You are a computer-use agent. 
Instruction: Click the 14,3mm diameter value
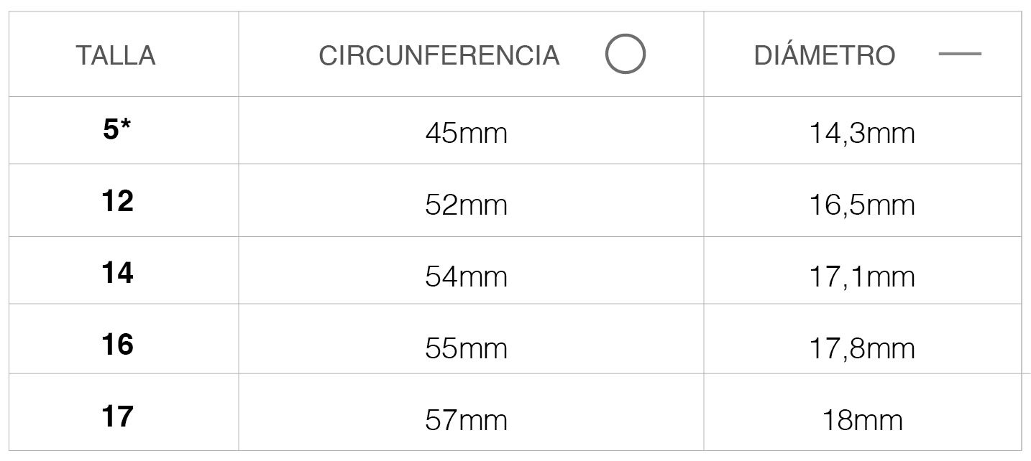[861, 134]
